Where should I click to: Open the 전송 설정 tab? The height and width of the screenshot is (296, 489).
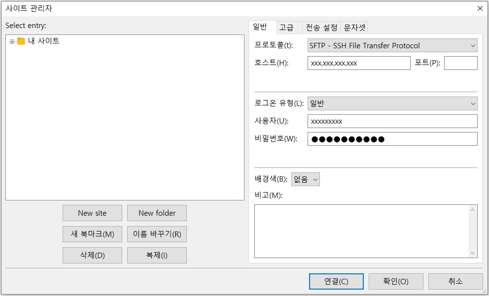[321, 28]
